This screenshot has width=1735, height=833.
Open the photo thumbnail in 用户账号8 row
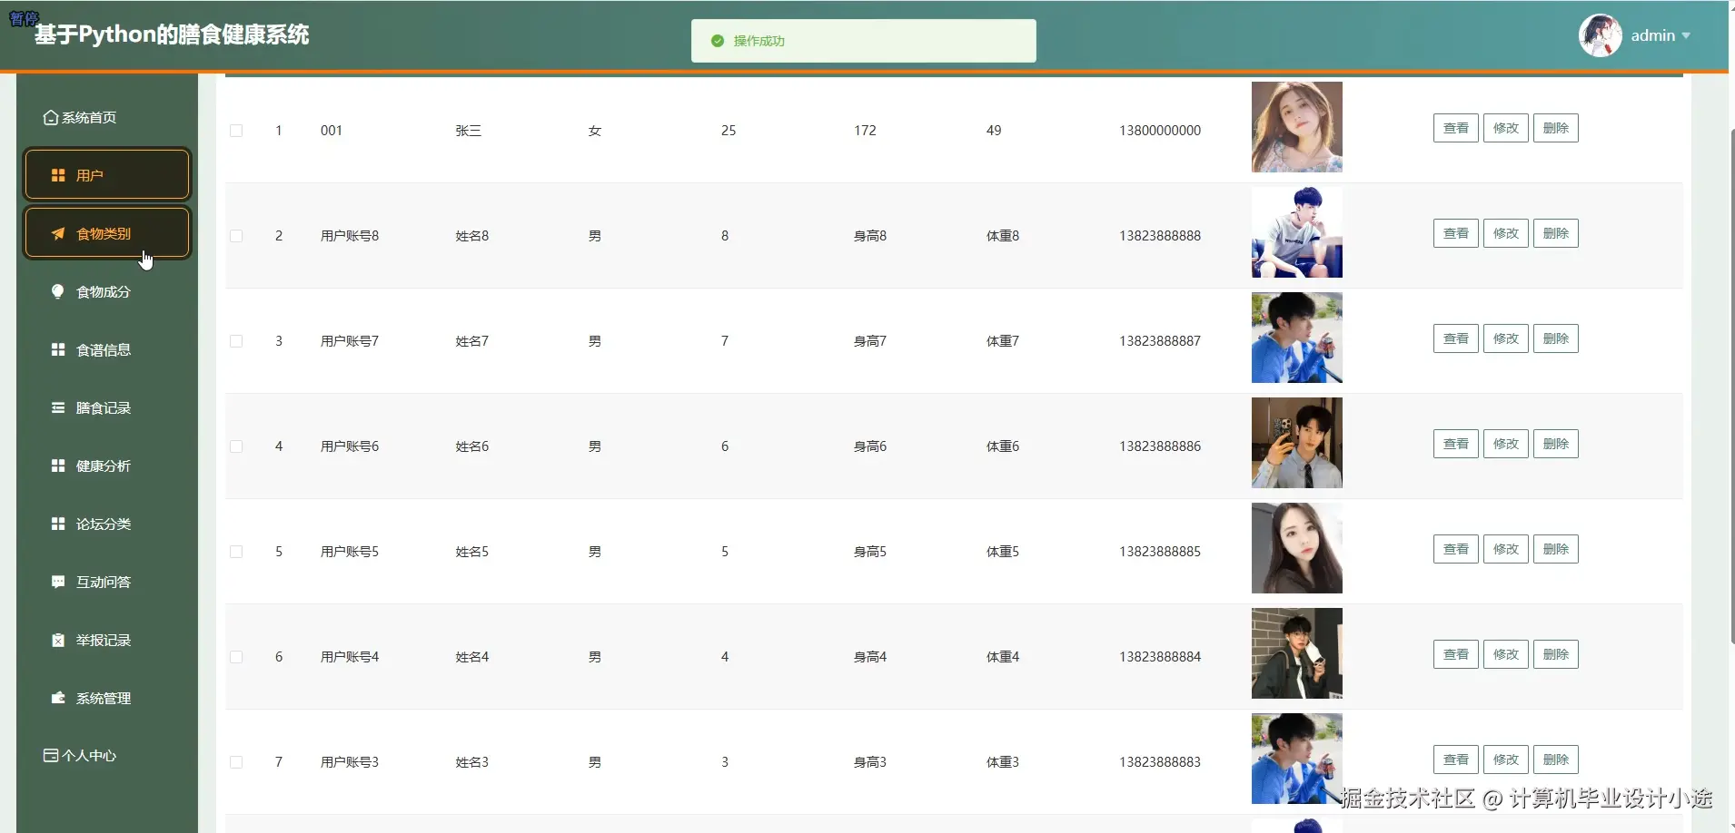(1297, 232)
